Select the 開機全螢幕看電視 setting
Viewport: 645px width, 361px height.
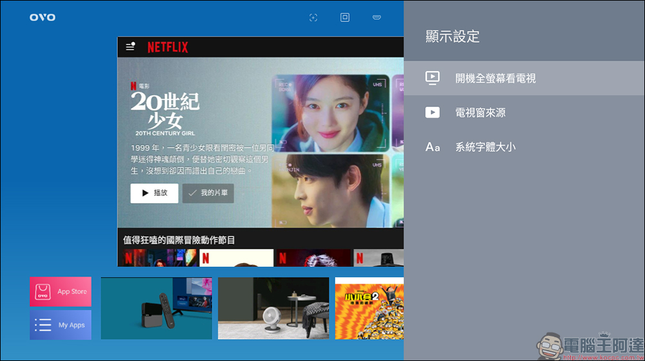(x=495, y=78)
